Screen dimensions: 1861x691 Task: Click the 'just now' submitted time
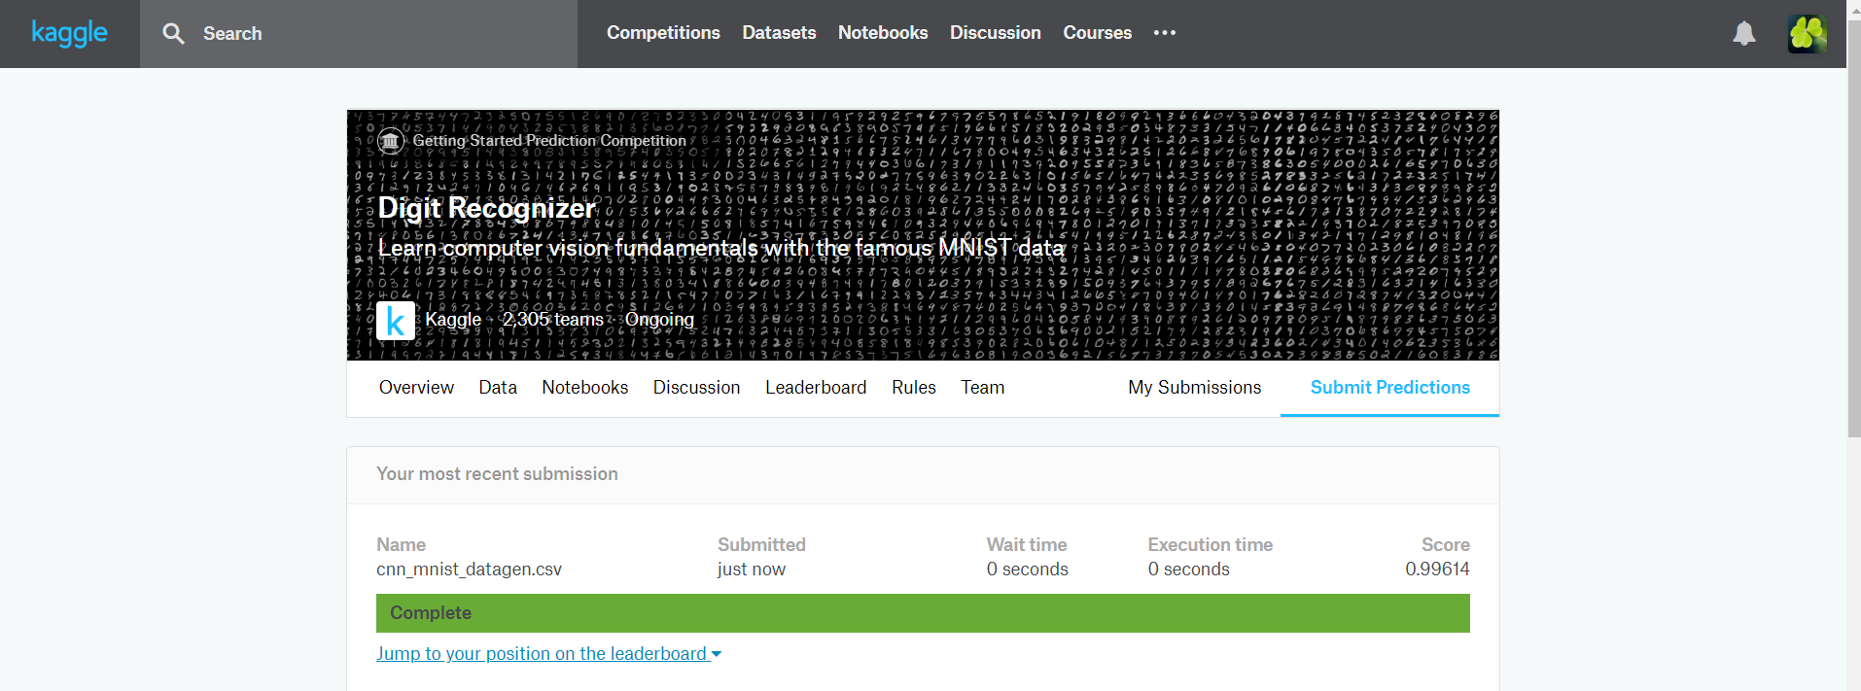(x=752, y=570)
